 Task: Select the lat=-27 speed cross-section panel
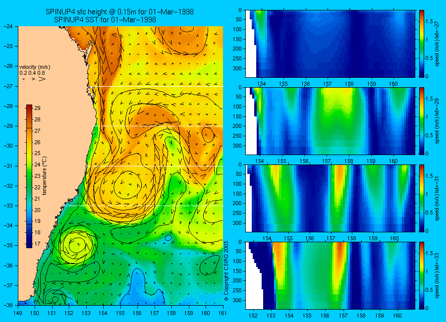330,44
